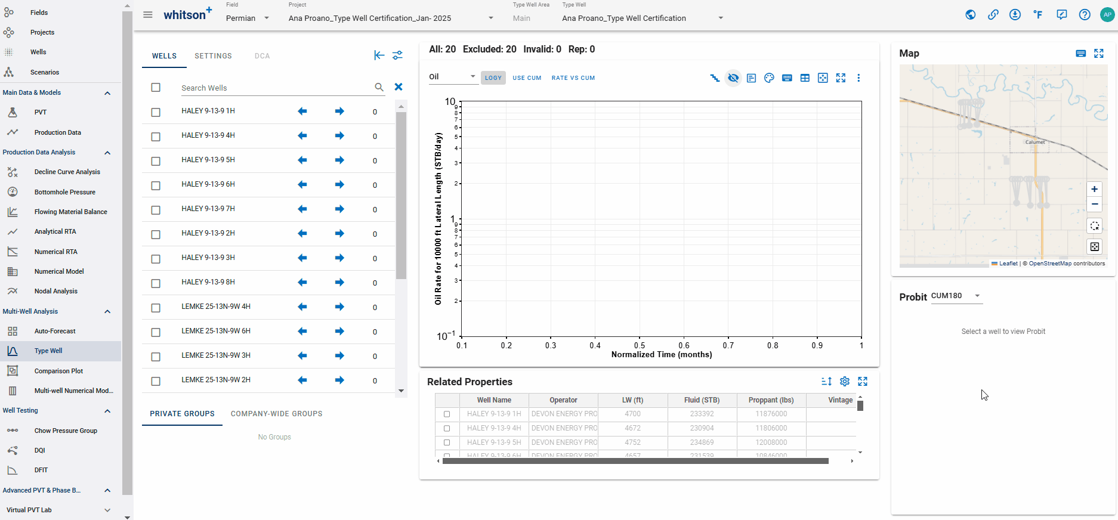Click the USE CUM button

(527, 78)
